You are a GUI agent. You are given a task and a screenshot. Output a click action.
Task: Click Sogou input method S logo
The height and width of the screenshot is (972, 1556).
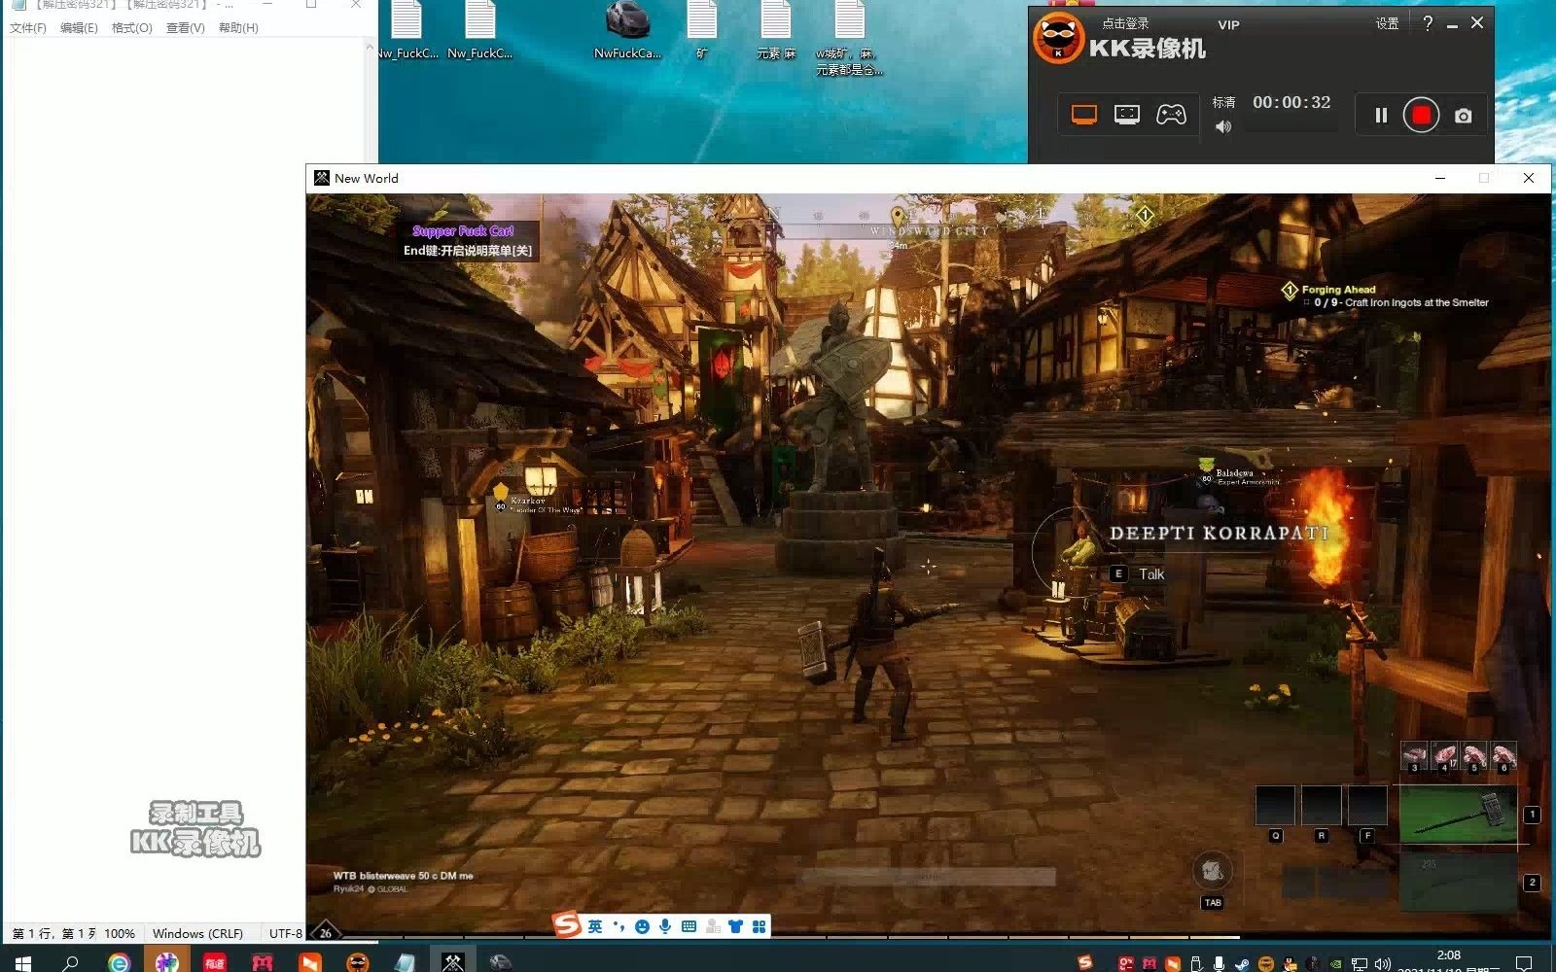click(566, 925)
